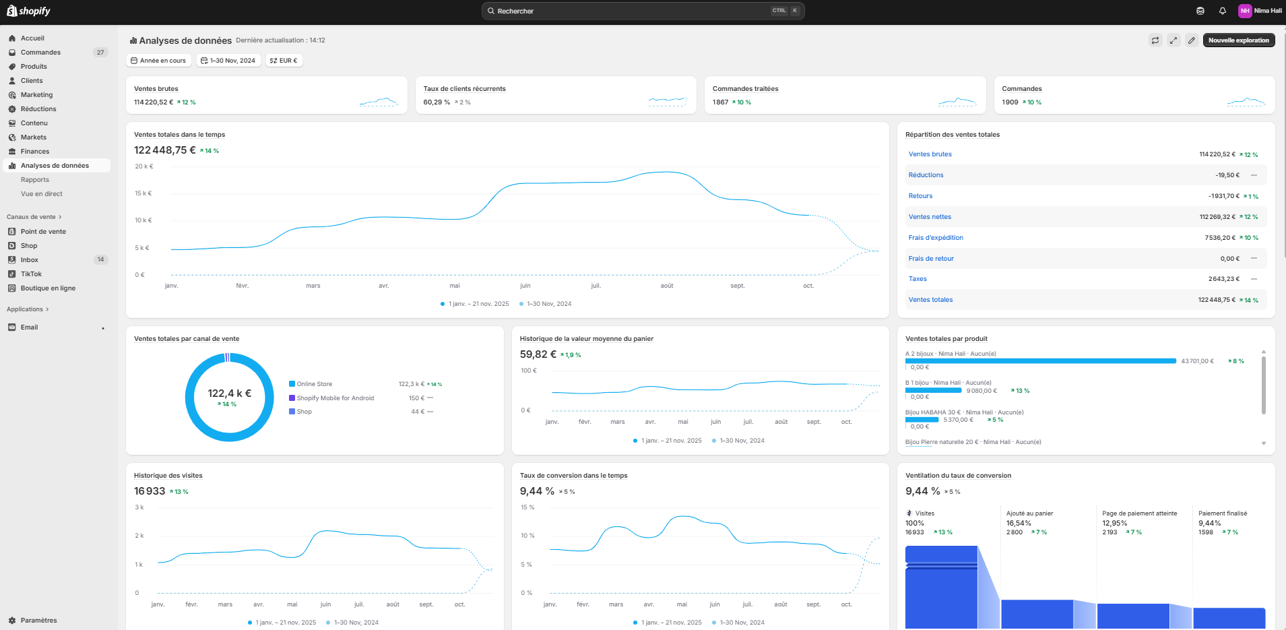The width and height of the screenshot is (1286, 630).
Task: Click the Email app icon
Action: pyautogui.click(x=12, y=327)
